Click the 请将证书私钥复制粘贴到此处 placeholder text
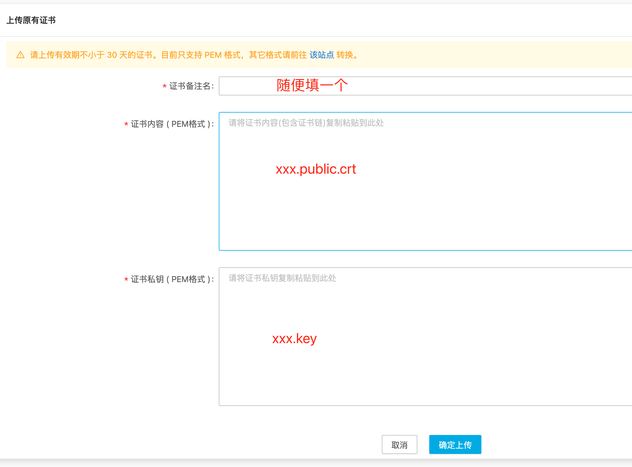The image size is (632, 467). click(282, 278)
